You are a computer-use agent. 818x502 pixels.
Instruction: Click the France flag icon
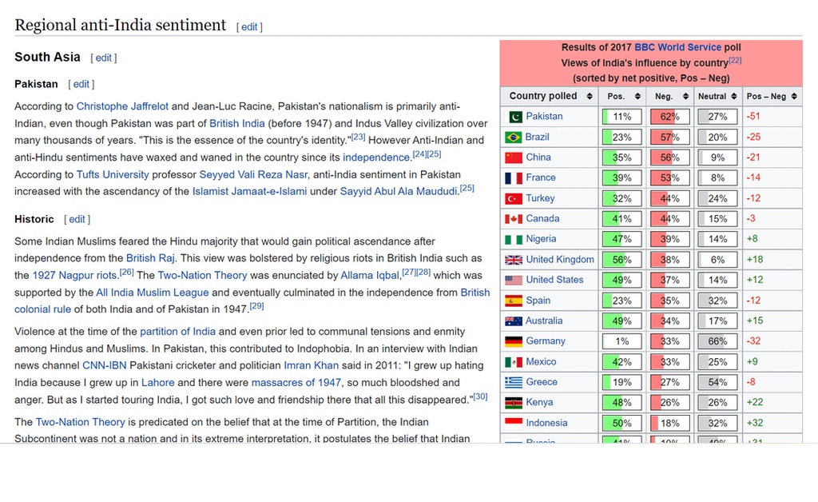pyautogui.click(x=514, y=178)
